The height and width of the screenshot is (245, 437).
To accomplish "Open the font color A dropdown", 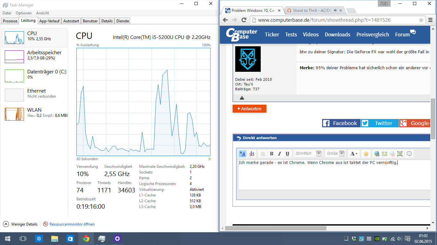I will pos(354,154).
